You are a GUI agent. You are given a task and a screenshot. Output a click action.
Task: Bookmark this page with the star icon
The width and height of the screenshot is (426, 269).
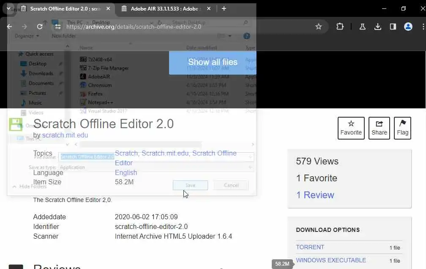[x=318, y=27]
